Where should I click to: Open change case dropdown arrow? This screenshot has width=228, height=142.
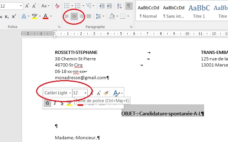(x=49, y=6)
